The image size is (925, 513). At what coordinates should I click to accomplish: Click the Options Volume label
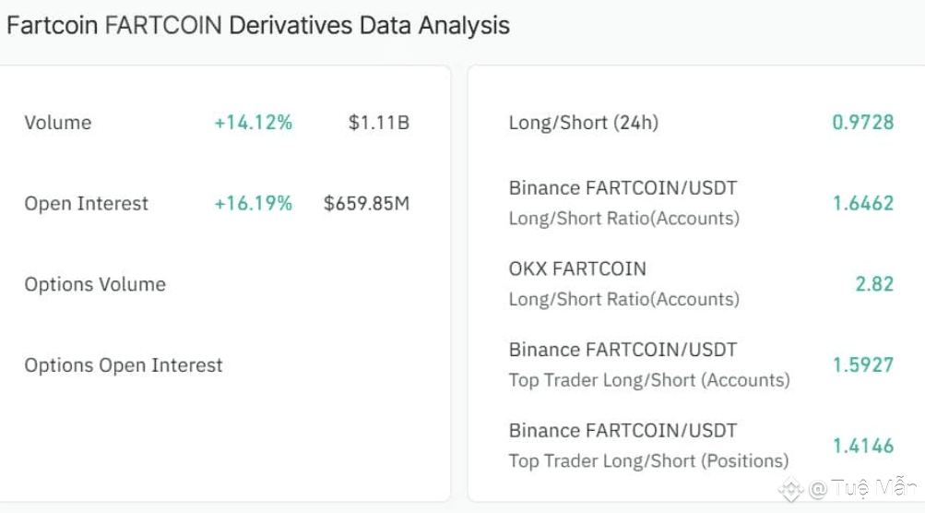[95, 284]
